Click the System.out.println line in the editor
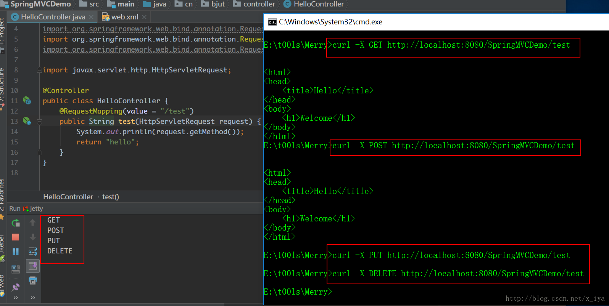The height and width of the screenshot is (306, 609). (x=160, y=131)
